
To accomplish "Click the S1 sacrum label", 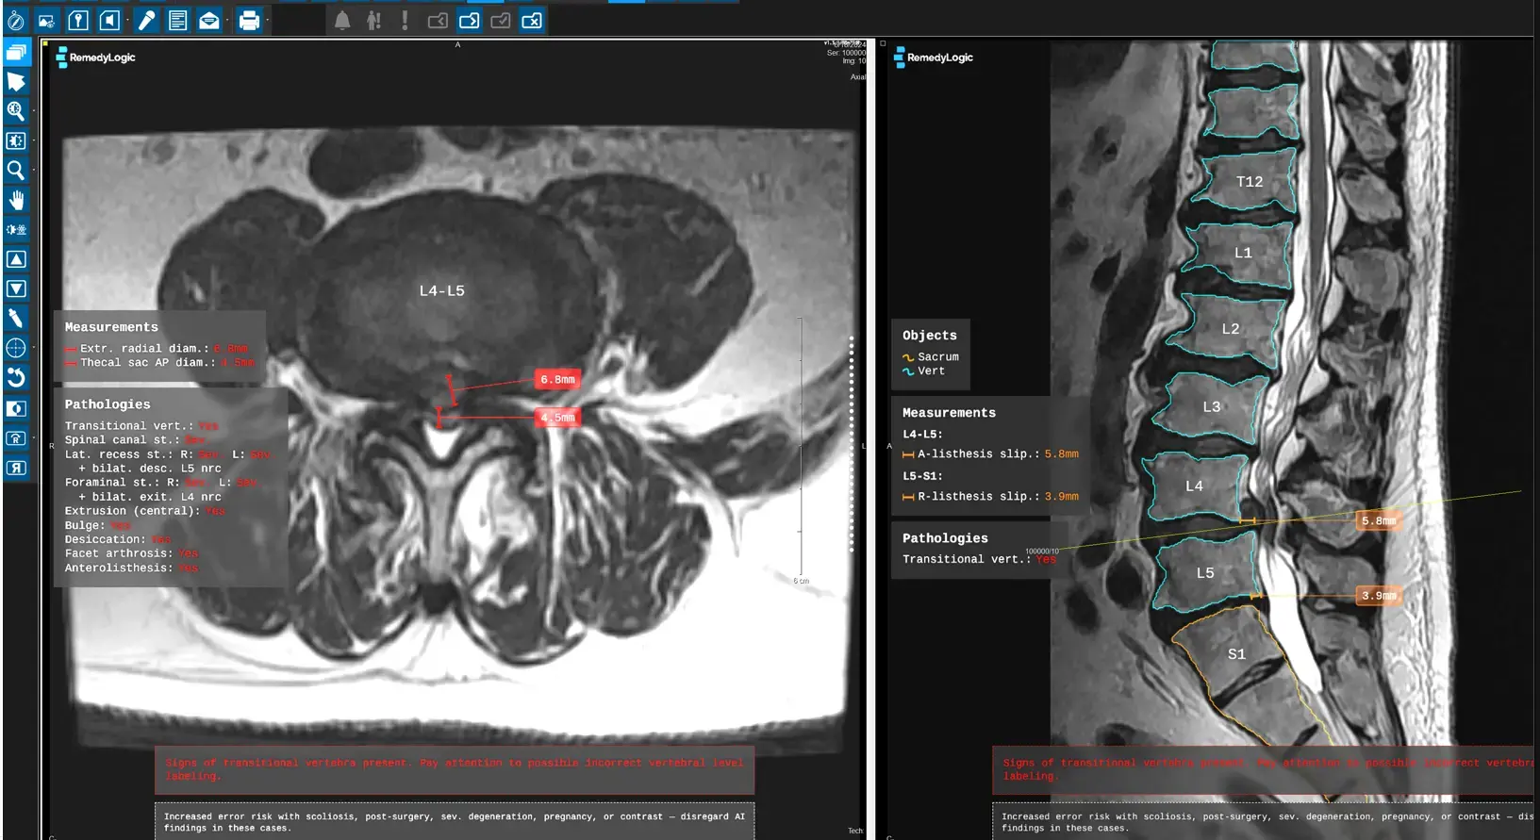I will [1236, 653].
